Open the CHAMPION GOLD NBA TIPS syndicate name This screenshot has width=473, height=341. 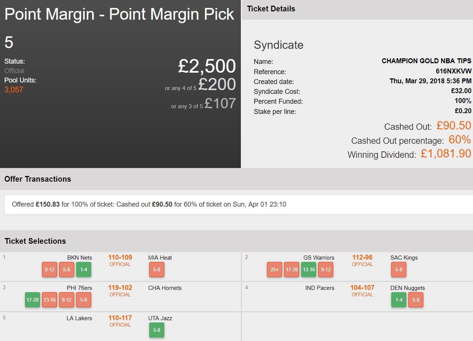tap(426, 61)
